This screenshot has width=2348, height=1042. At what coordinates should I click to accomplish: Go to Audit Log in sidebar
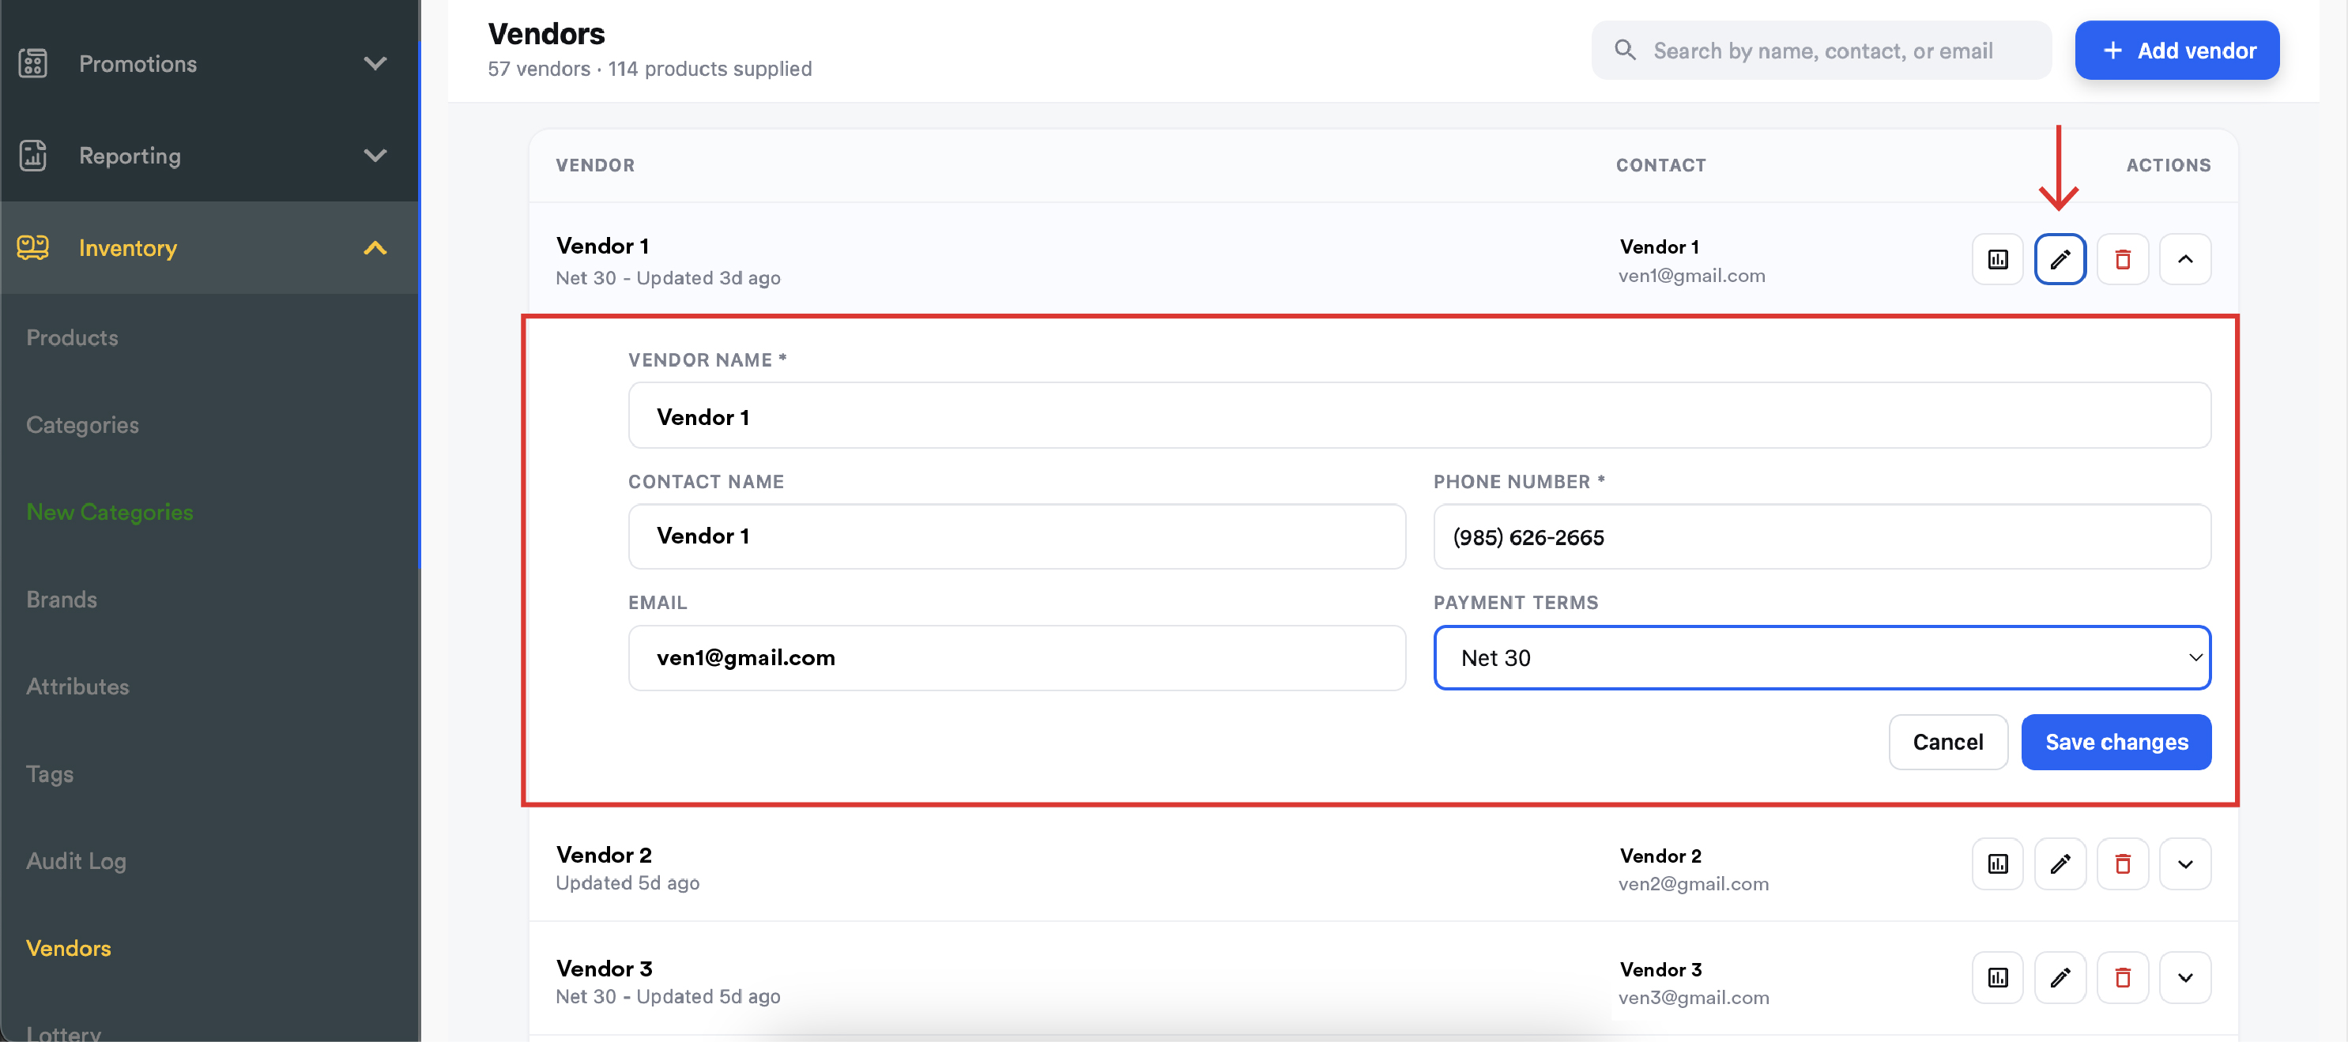[76, 861]
